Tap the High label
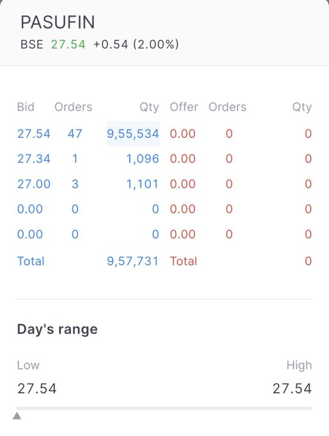The width and height of the screenshot is (329, 436). tap(300, 365)
